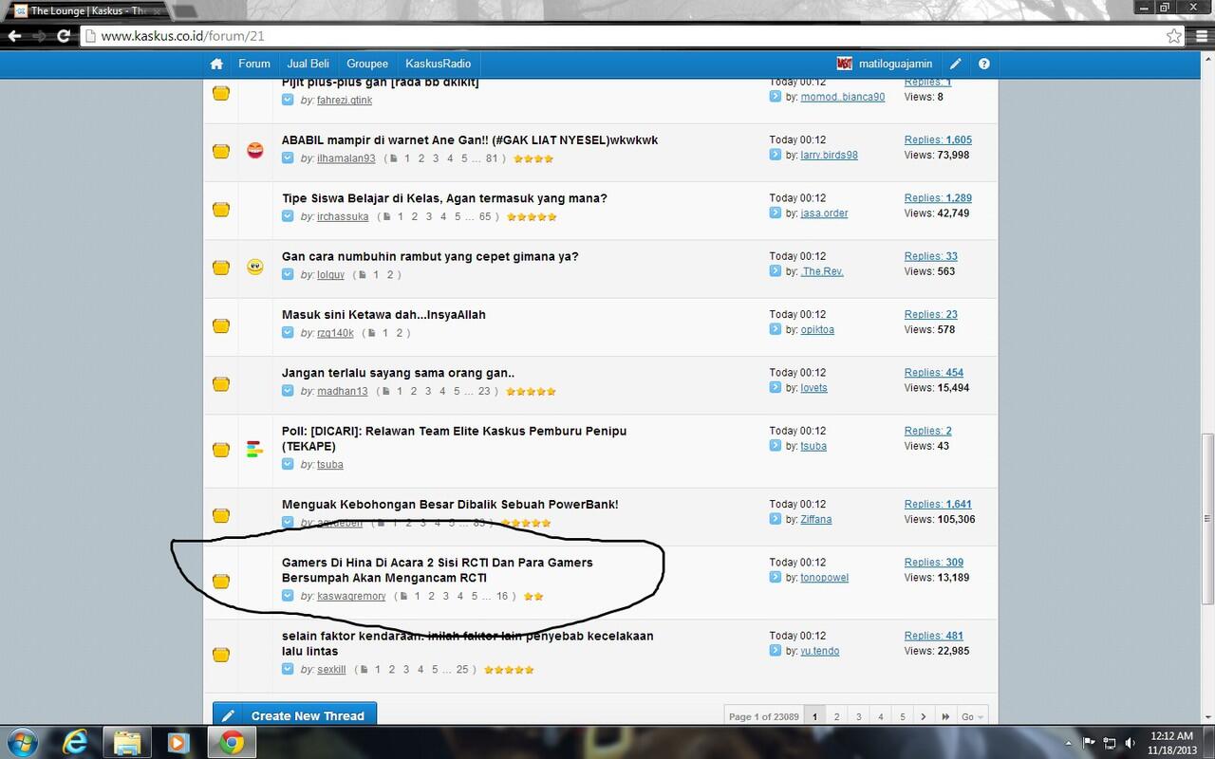Viewport: 1215px width, 759px height.
Task: Expand preview of Tipe Siswa thread
Action: (x=288, y=216)
